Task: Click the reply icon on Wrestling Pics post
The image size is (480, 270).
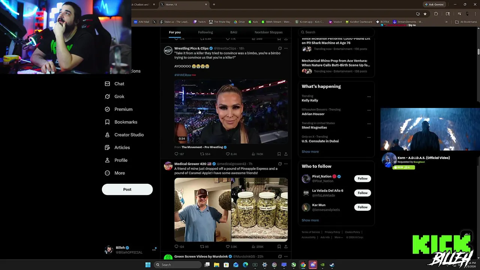Action: coord(177,154)
